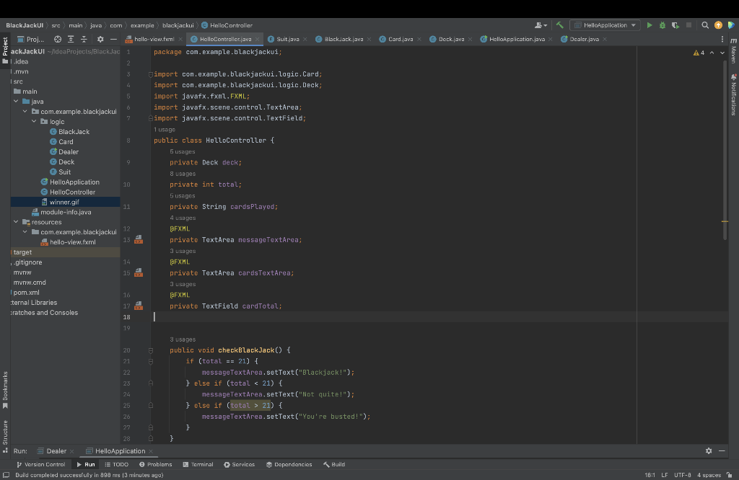This screenshot has height=480, width=739.
Task: Open the Terminal tool window tab
Action: 197,465
